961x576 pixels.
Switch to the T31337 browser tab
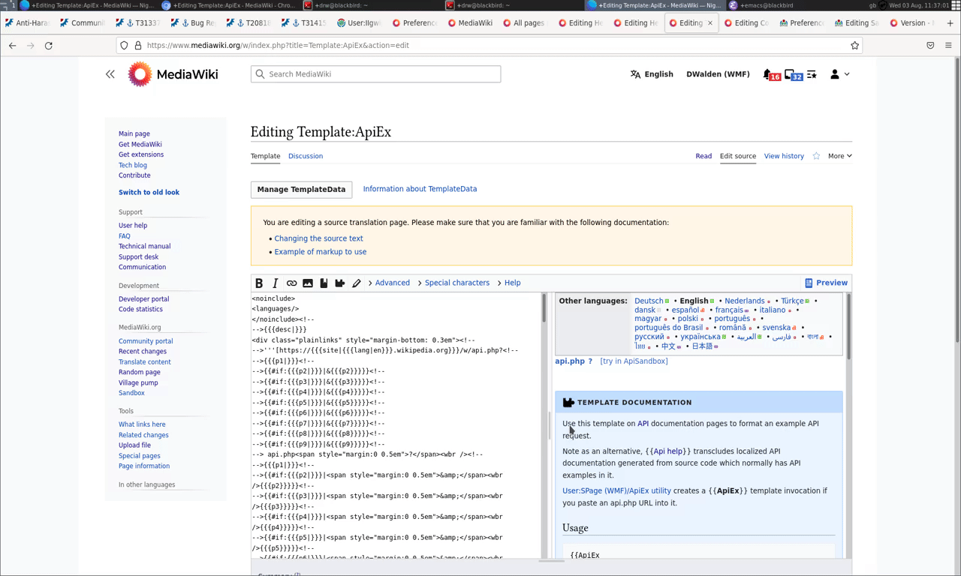pos(140,22)
